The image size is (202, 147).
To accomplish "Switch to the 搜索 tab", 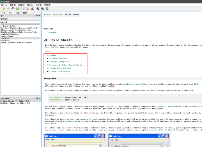I will pos(25,13).
